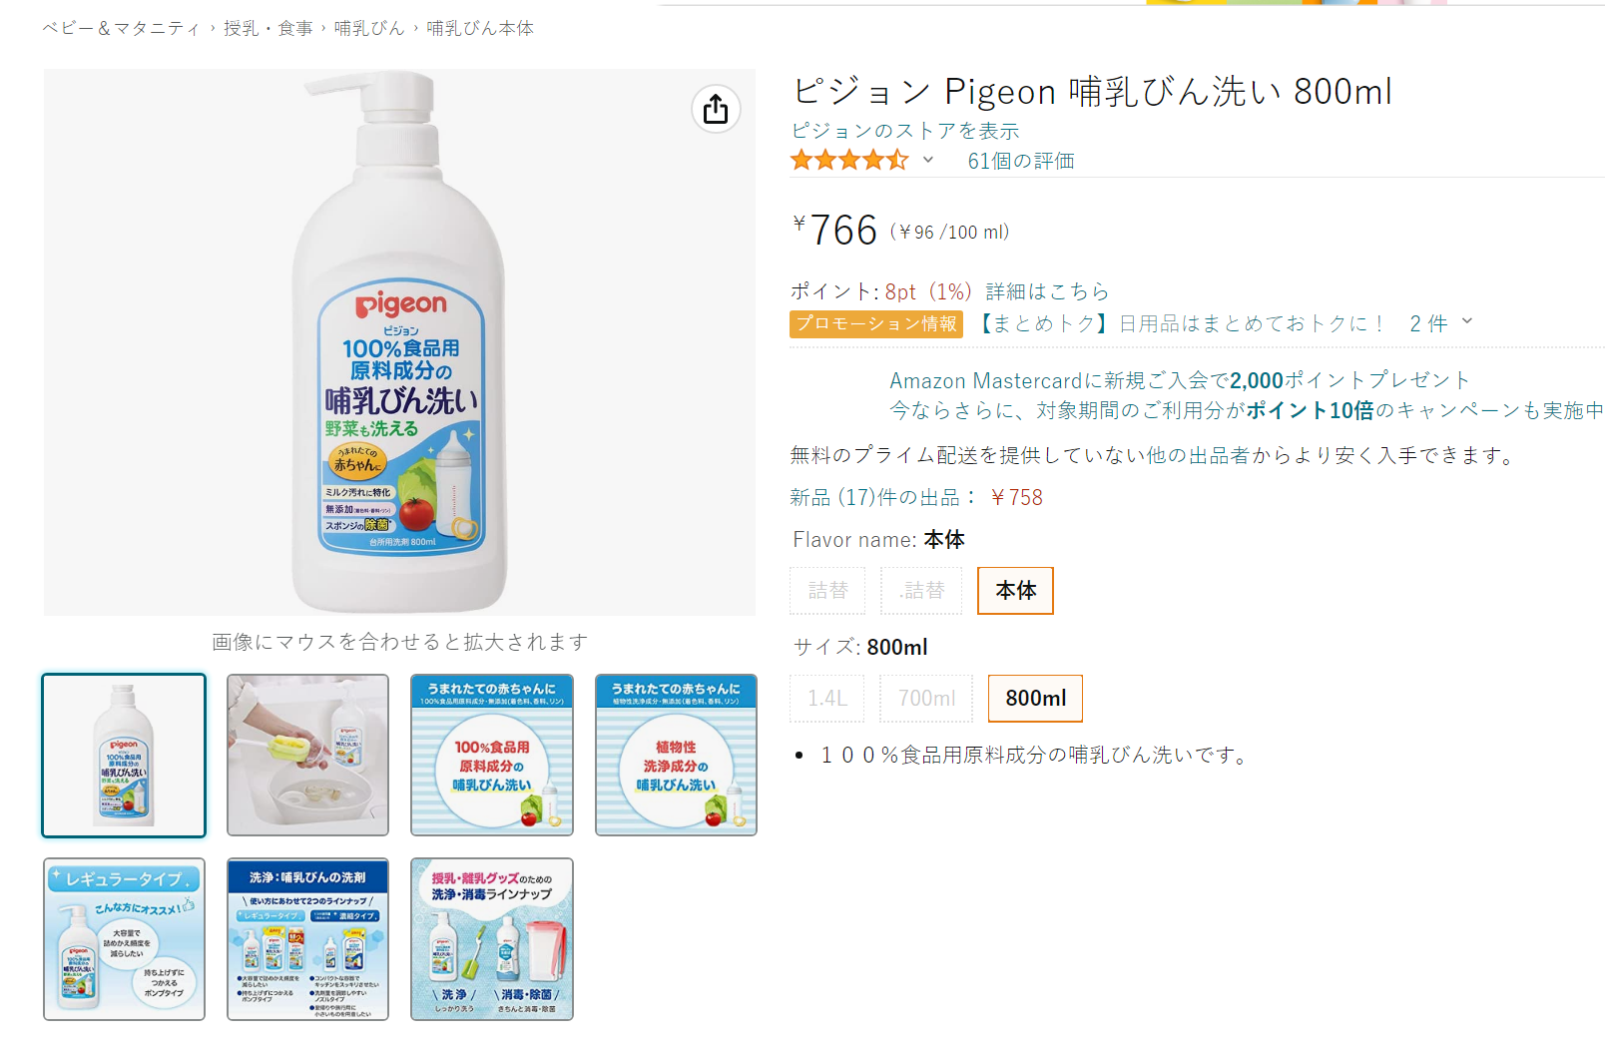Open the 2 件 promotions dropdown

1428,323
